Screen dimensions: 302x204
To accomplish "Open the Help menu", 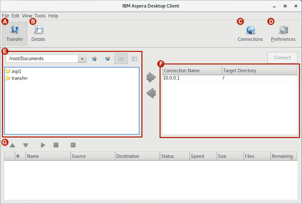I will point(53,16).
